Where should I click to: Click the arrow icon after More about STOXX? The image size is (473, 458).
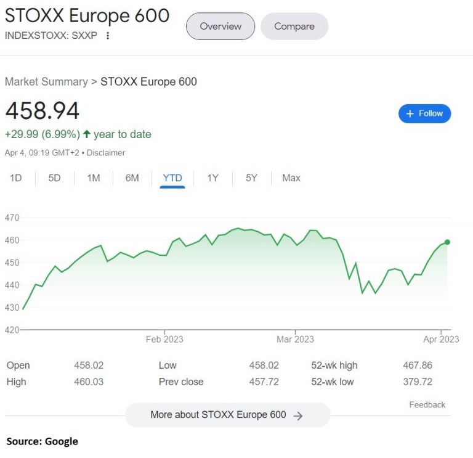(297, 416)
